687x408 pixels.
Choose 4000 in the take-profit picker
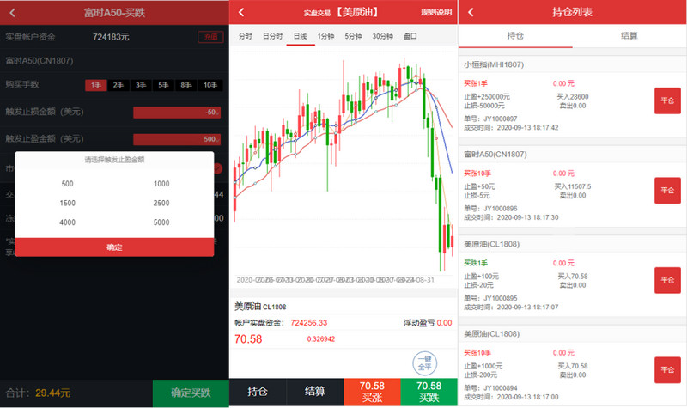point(68,222)
